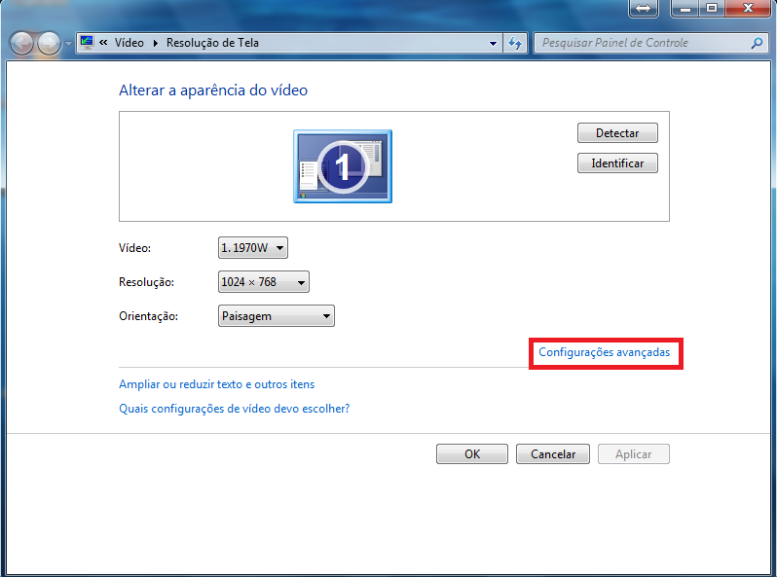This screenshot has width=777, height=577.
Task: Click the Detectar button
Action: coord(617,133)
